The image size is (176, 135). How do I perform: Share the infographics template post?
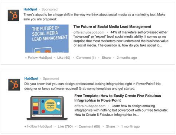110,126
